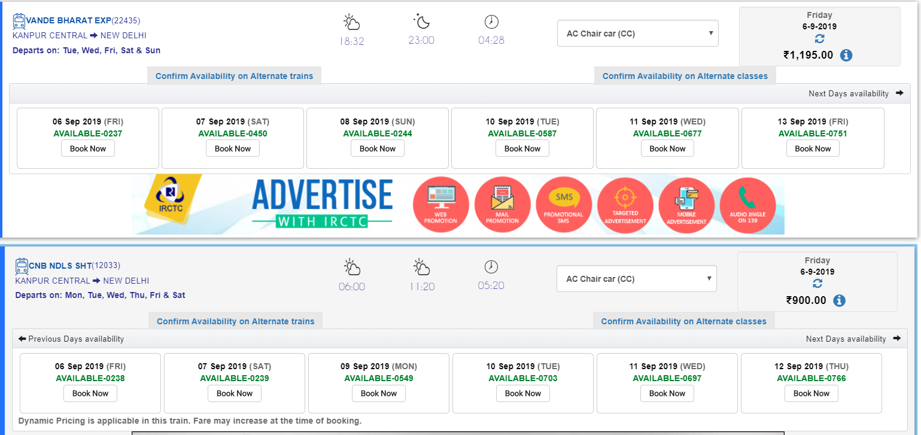Show previous days availability for CNB NDLS SHT

pos(71,339)
